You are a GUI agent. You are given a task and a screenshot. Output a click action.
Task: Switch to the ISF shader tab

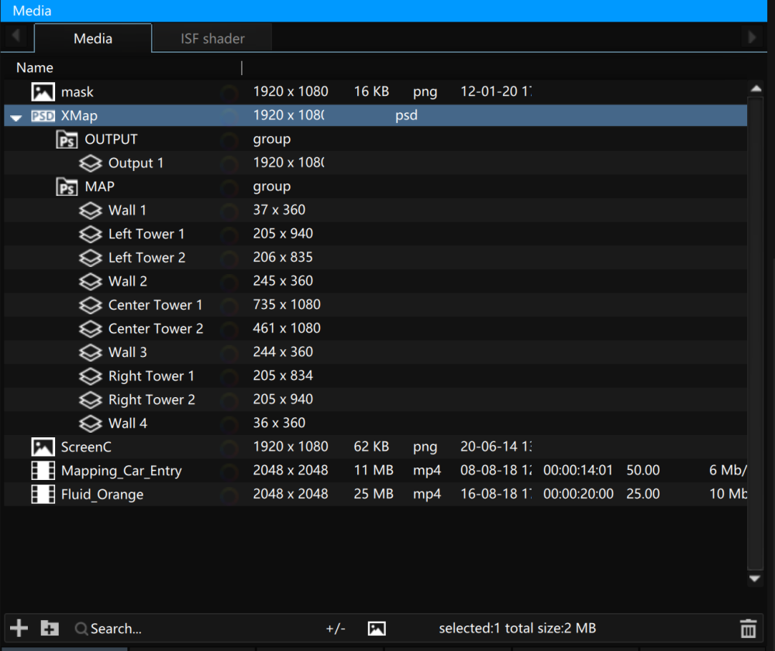[212, 39]
